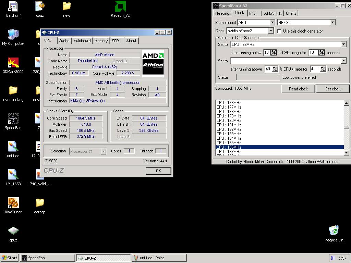
Task: Select highlighted 'CPU : 186MHz' entry
Action: click(280, 147)
